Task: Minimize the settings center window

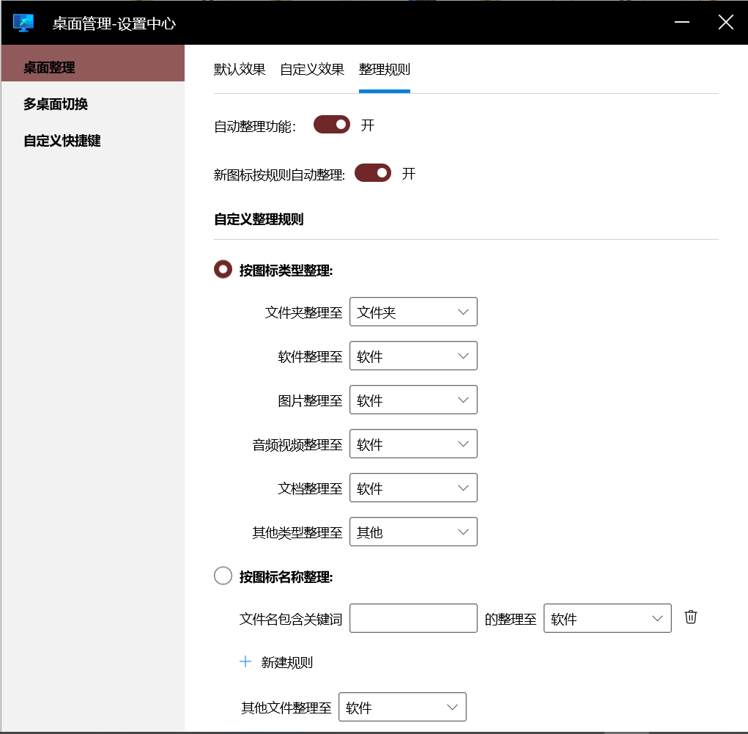Action: pos(681,22)
